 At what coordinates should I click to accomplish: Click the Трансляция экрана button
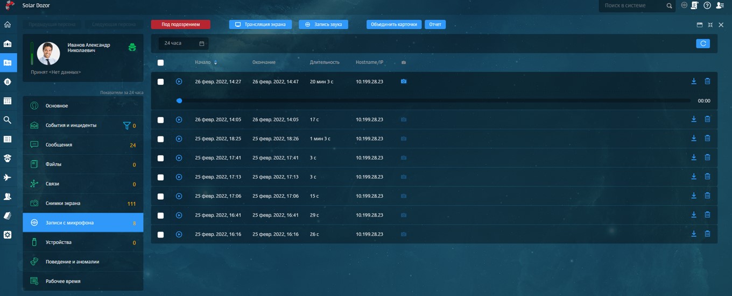pyautogui.click(x=261, y=25)
